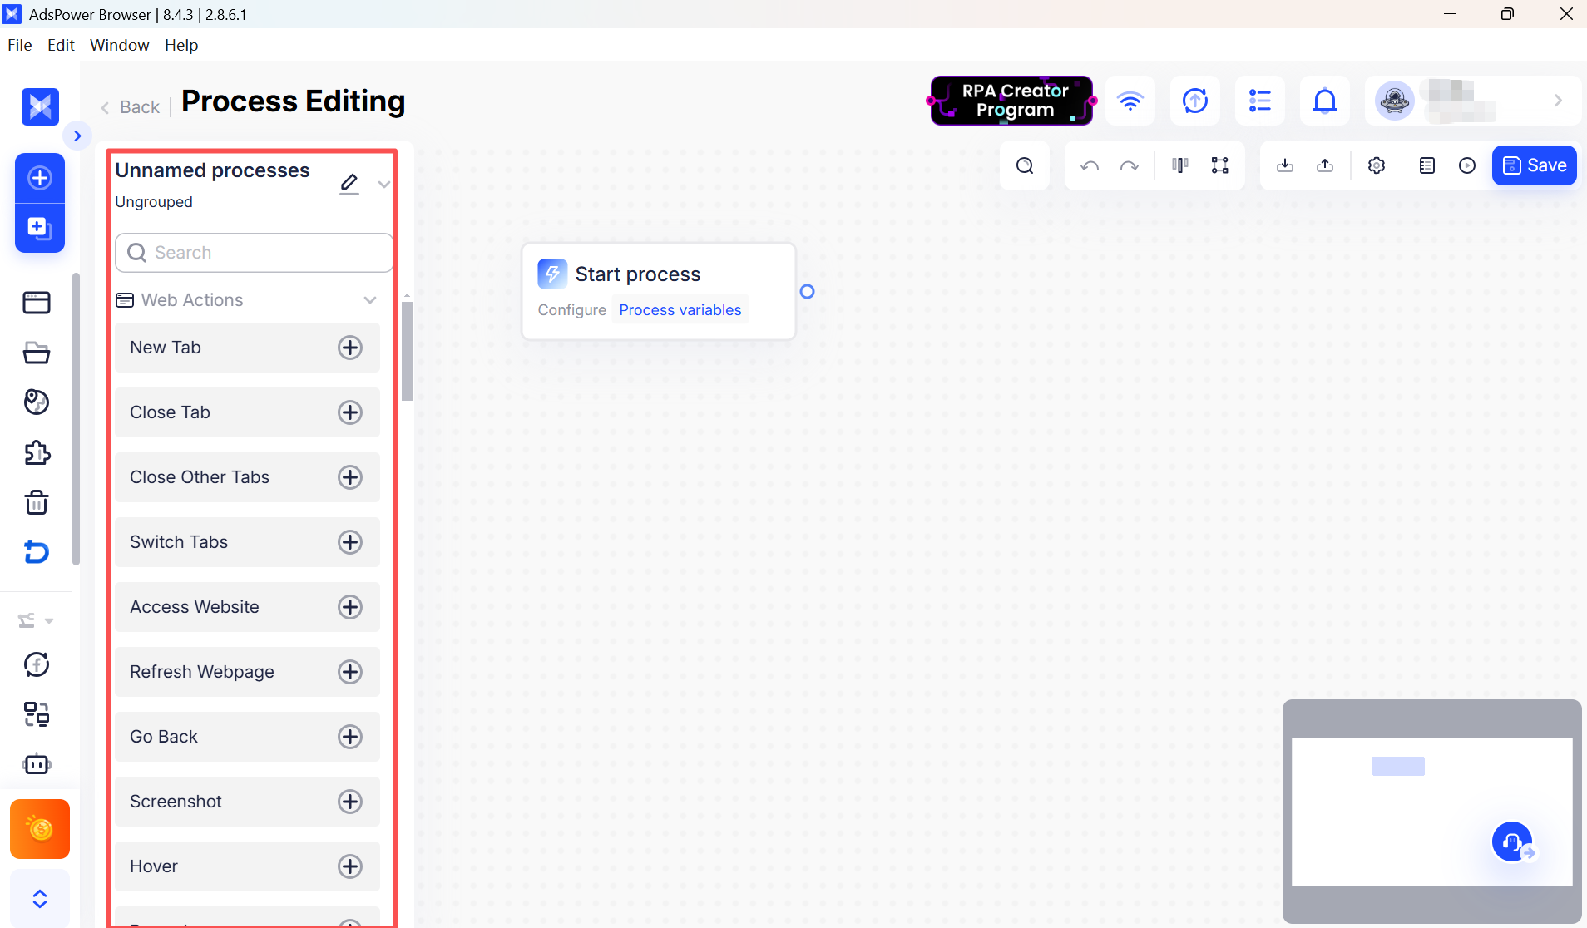The width and height of the screenshot is (1587, 928).
Task: Click the undo arrow in canvas toolbar
Action: tap(1090, 165)
